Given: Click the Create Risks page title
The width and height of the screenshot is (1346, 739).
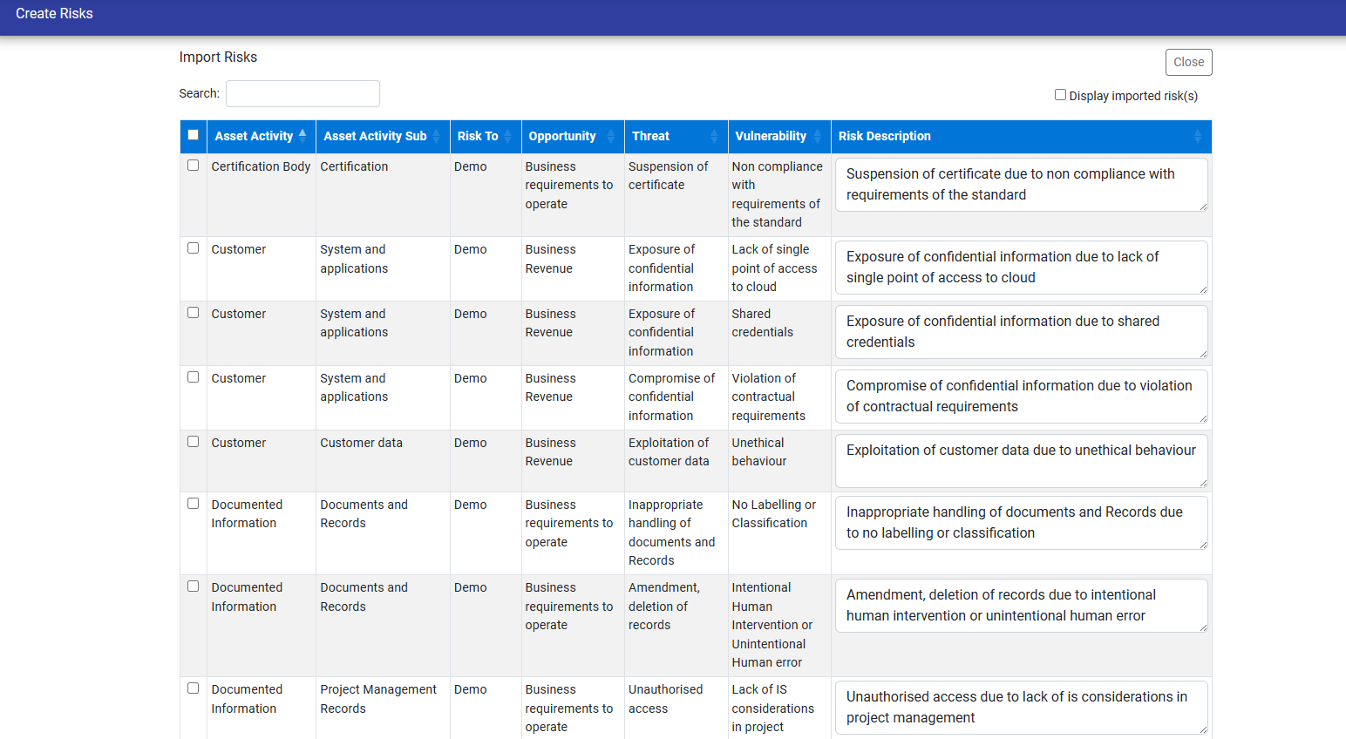Looking at the screenshot, I should click(x=54, y=14).
